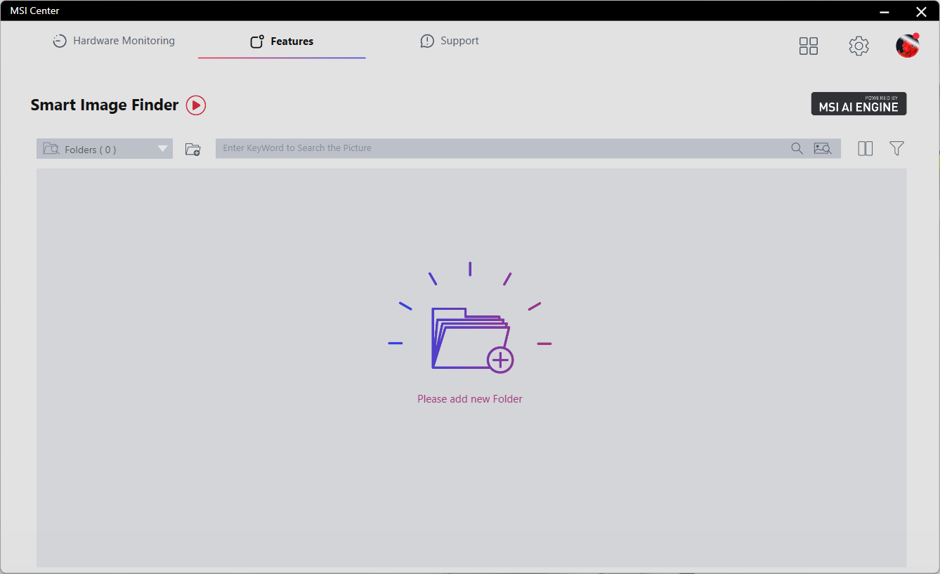
Task: Go to the Support tab
Action: click(450, 41)
